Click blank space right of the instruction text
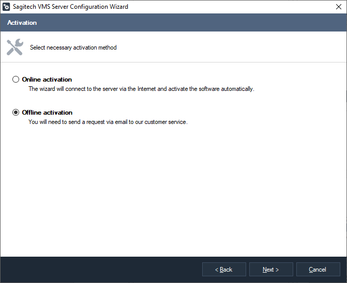Image resolution: width=347 pixels, height=283 pixels. pos(233,48)
